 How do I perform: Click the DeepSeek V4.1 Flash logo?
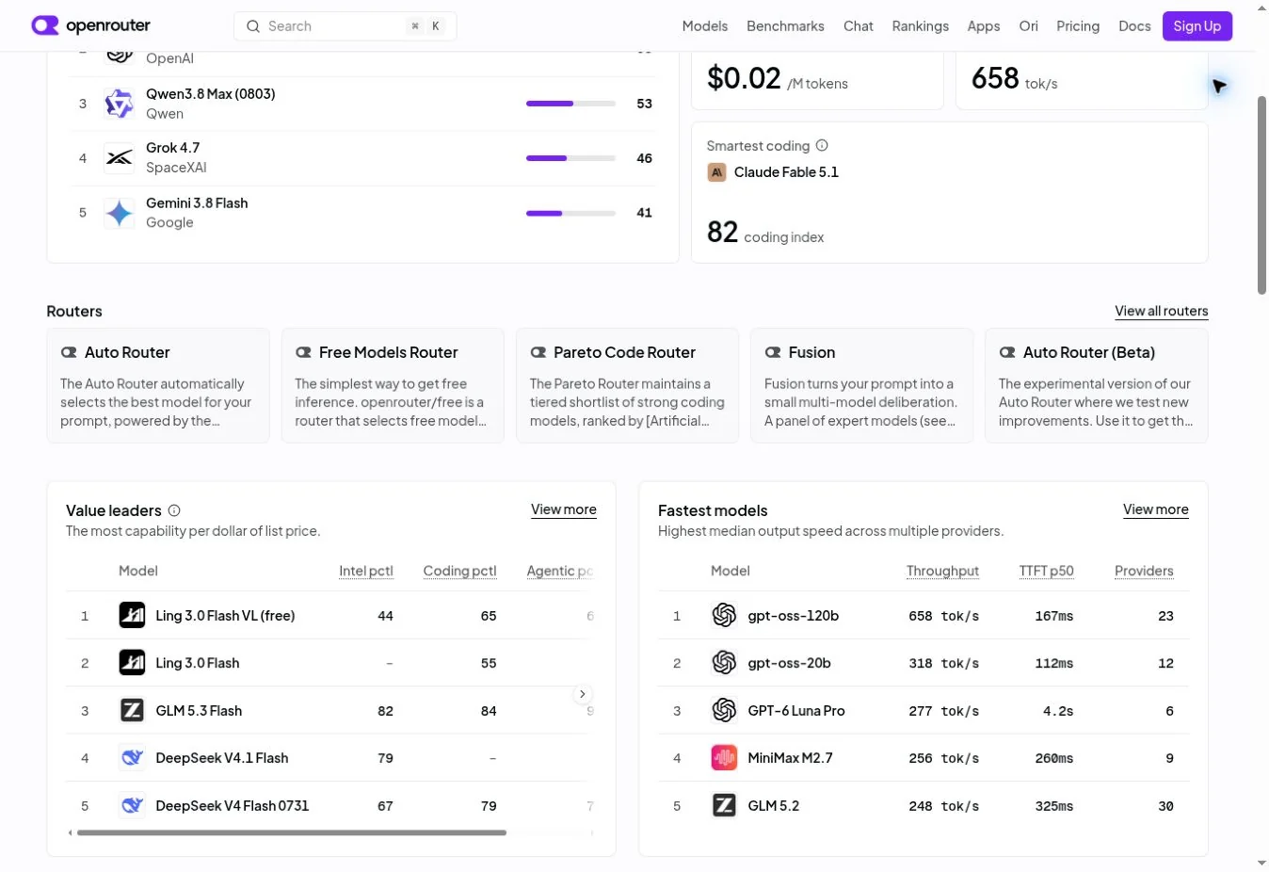point(132,758)
